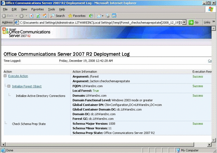The width and height of the screenshot is (217, 153).
Task: Click the Action Information column header
Action: (x=85, y=72)
